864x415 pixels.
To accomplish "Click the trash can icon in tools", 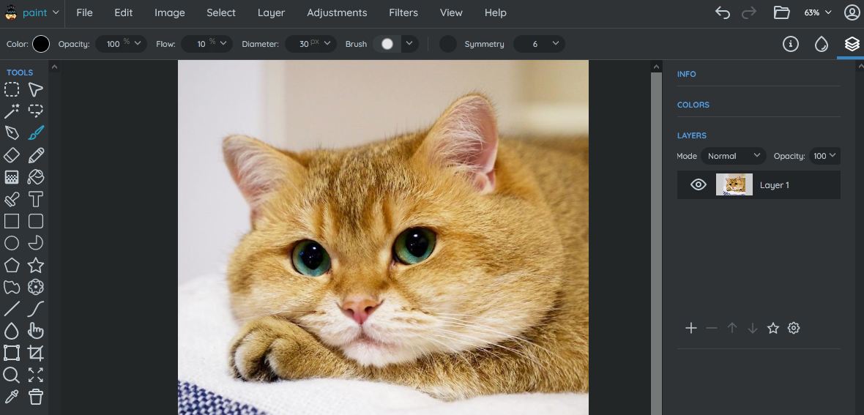I will coord(36,396).
